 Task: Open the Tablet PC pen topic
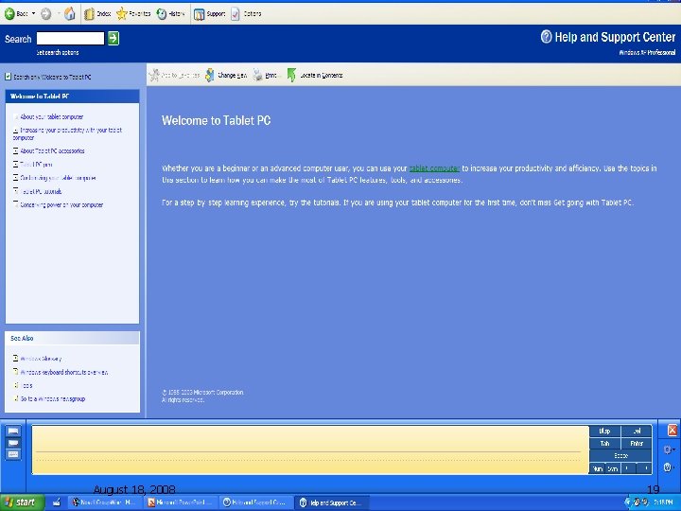[36, 165]
